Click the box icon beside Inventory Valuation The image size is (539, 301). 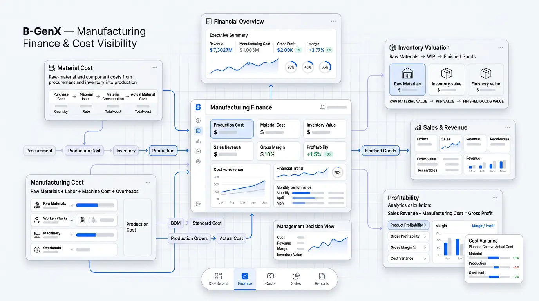pos(392,47)
